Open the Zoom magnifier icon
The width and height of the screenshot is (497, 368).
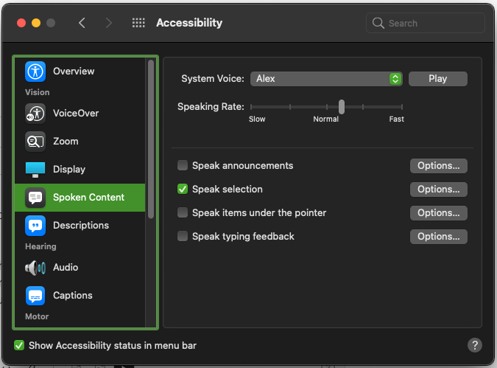point(35,142)
